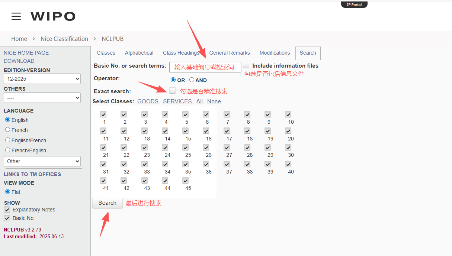The image size is (452, 256).
Task: Open the Class Headings tab
Action: coord(181,53)
